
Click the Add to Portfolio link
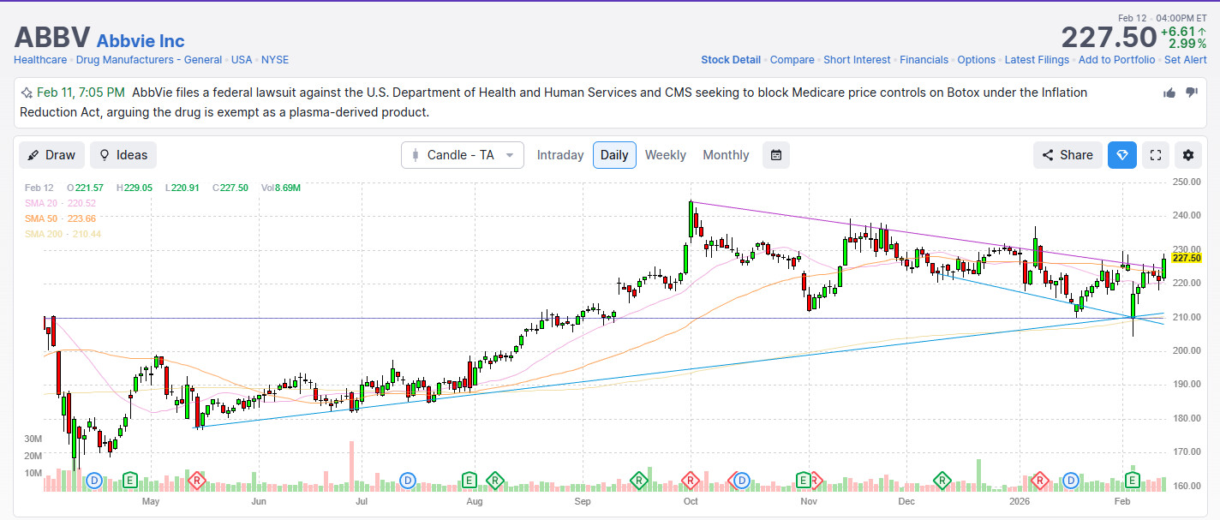coord(1116,60)
